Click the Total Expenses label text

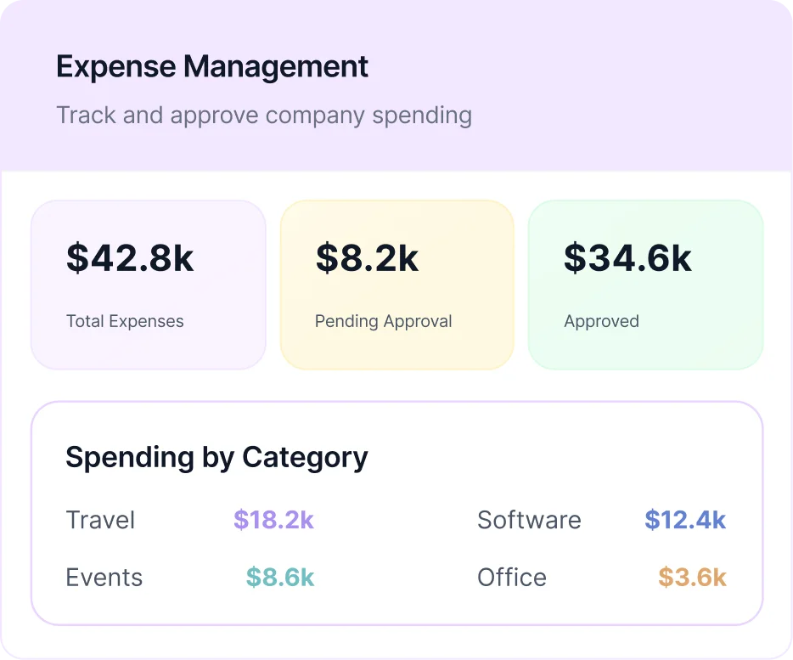[x=125, y=321]
